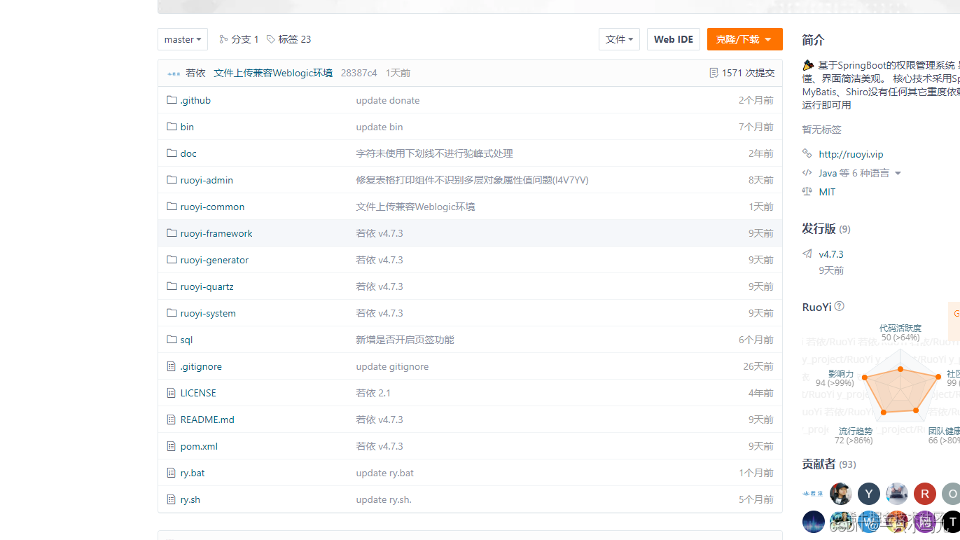
Task: Open contributor avatar labeled Y
Action: 868,494
